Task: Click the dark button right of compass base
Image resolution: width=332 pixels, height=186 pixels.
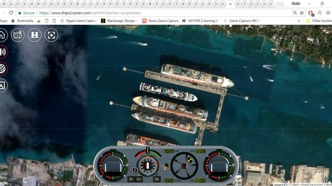Action: coord(157,179)
